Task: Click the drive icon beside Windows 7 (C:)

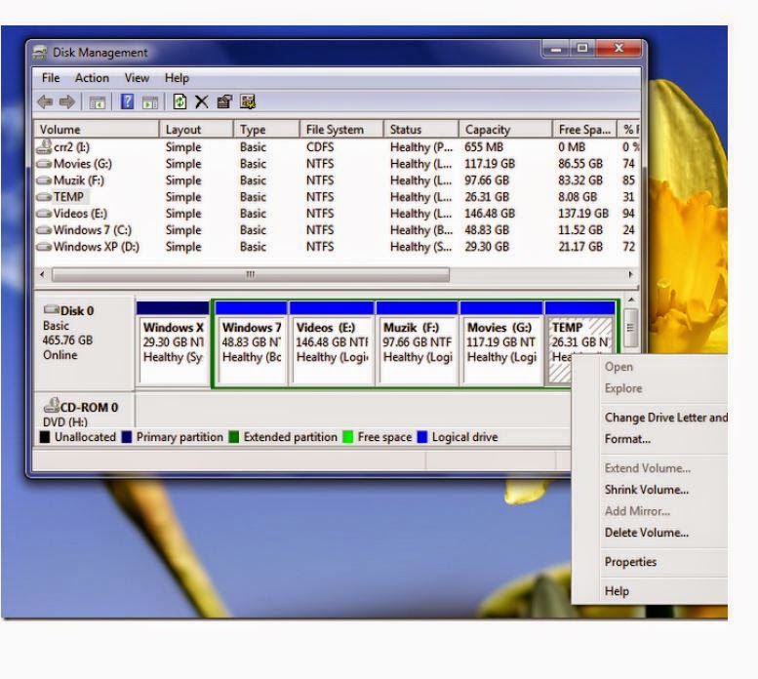Action: [x=44, y=230]
